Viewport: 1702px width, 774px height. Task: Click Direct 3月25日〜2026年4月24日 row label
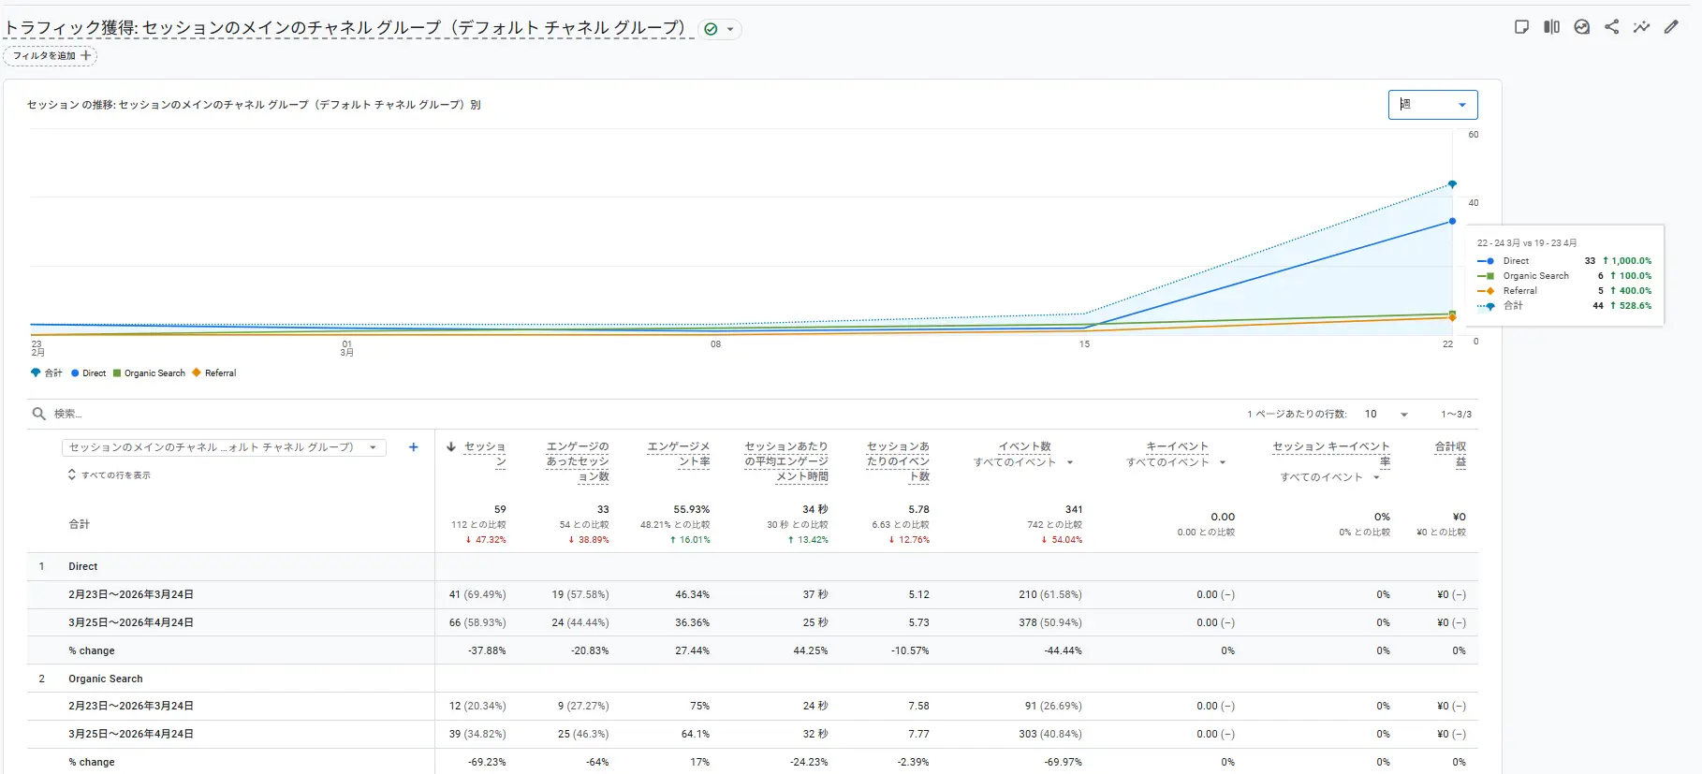[x=131, y=622]
